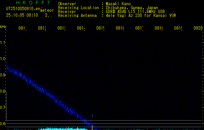Click the observer name Masaki Kano
This screenshot has width=204, height=130.
click(x=117, y=4)
